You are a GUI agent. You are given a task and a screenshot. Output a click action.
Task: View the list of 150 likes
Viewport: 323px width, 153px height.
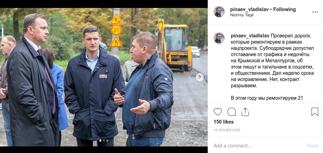point(224,122)
